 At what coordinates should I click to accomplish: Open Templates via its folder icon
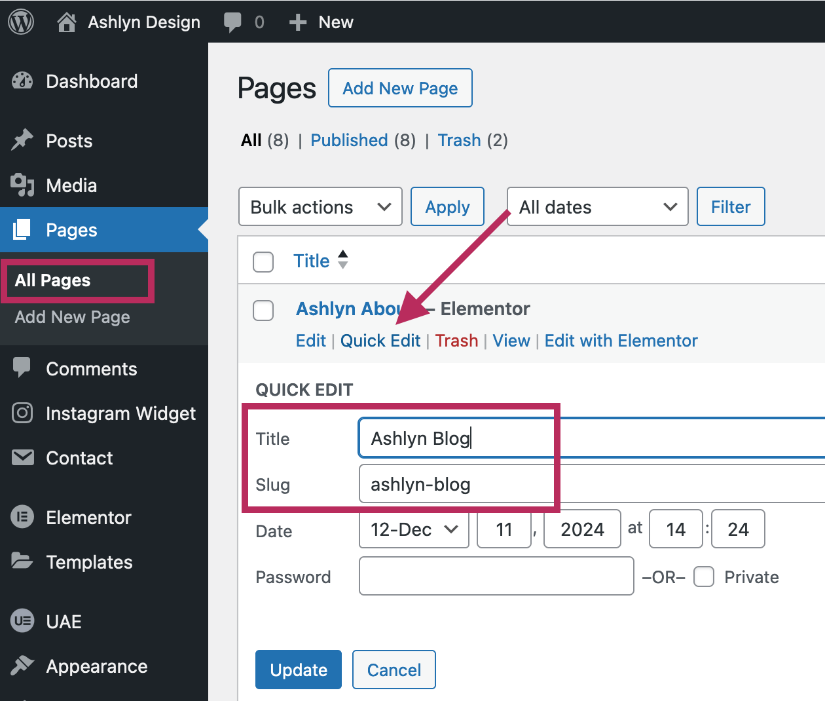click(x=22, y=561)
